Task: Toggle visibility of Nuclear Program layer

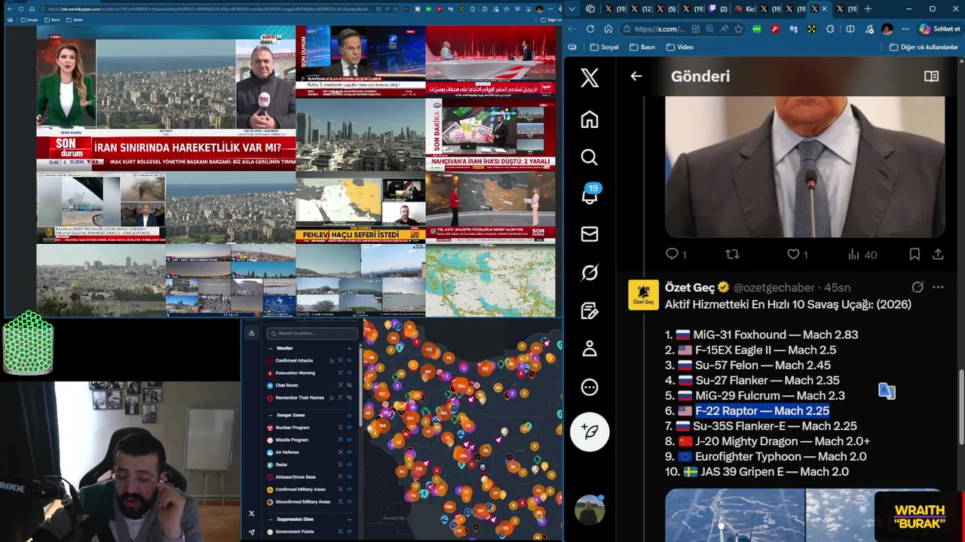Action: click(x=349, y=428)
